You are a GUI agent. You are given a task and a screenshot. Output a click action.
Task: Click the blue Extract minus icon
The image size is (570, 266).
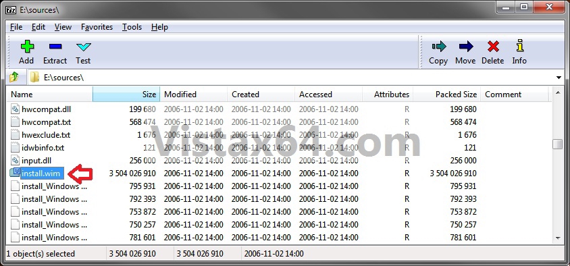click(x=55, y=47)
